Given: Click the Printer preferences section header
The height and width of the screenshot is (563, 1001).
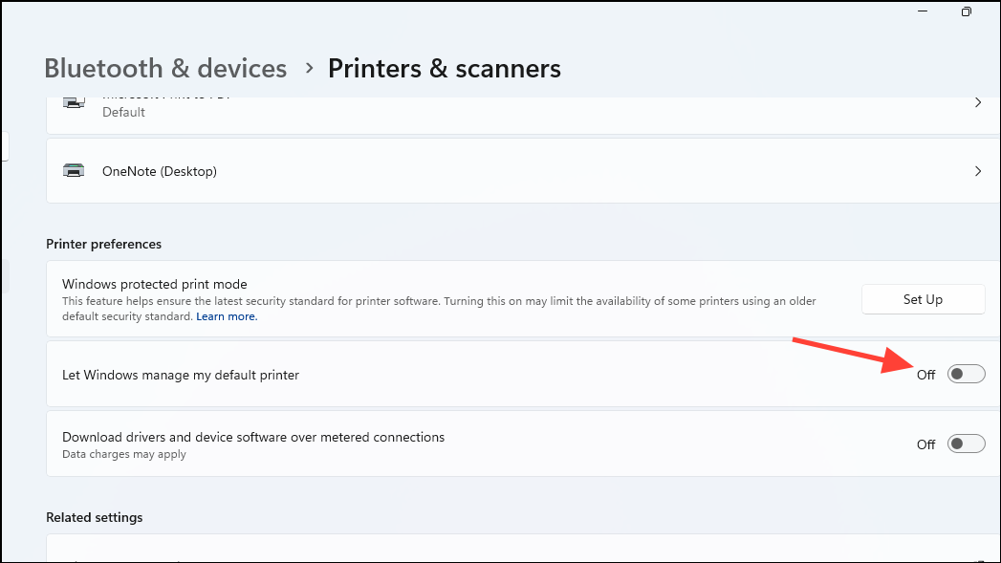Looking at the screenshot, I should [x=103, y=244].
